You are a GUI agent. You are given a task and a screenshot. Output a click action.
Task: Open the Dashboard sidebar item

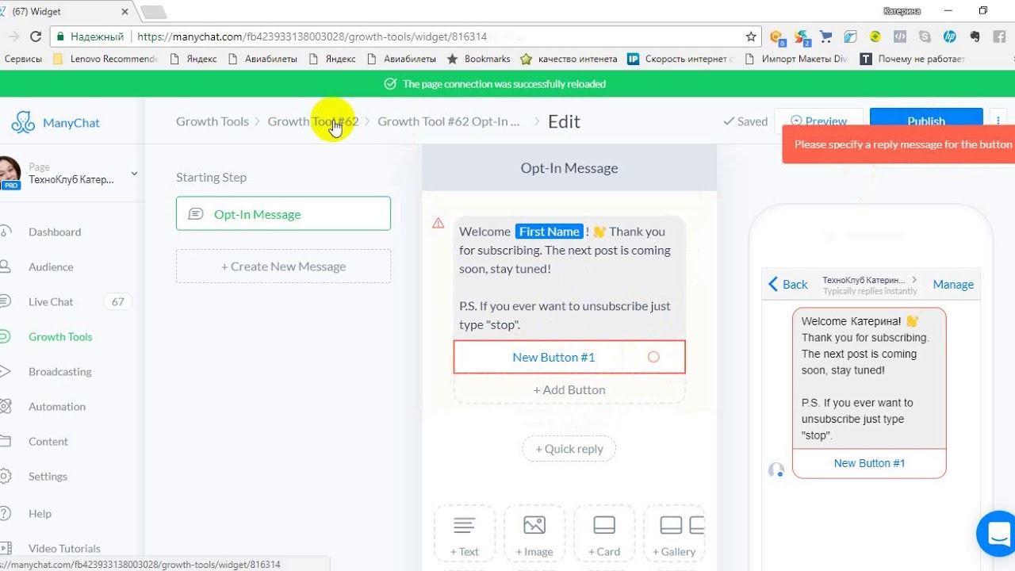[x=55, y=232]
